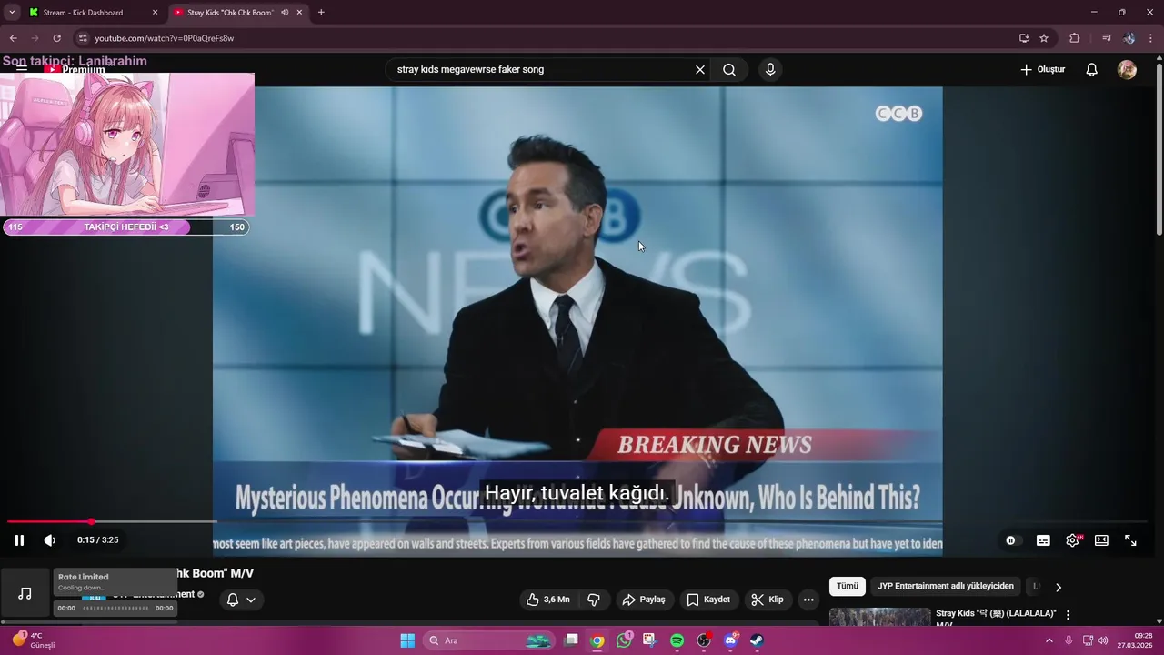Image resolution: width=1164 pixels, height=655 pixels.
Task: Install app icon in address bar
Action: [x=1024, y=38]
